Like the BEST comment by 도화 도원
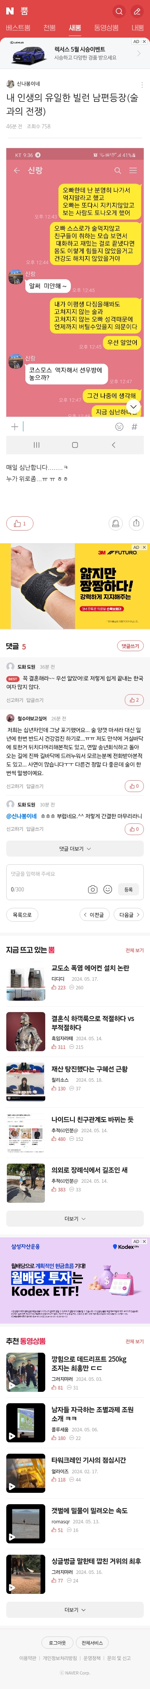Screen dimensions: 150x1689 click(x=134, y=700)
